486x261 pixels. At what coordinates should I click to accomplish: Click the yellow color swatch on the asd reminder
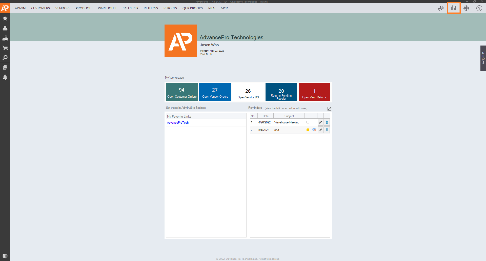(308, 130)
